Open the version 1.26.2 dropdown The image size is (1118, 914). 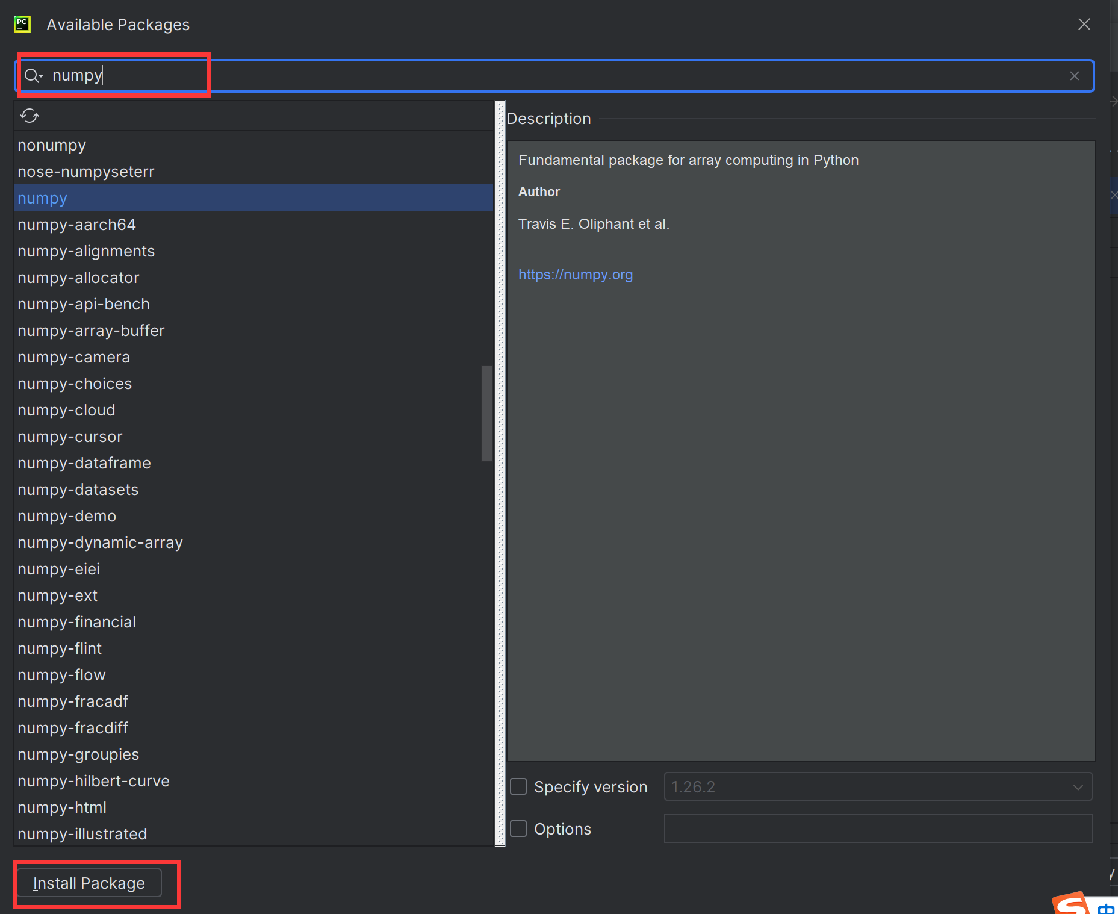(878, 786)
